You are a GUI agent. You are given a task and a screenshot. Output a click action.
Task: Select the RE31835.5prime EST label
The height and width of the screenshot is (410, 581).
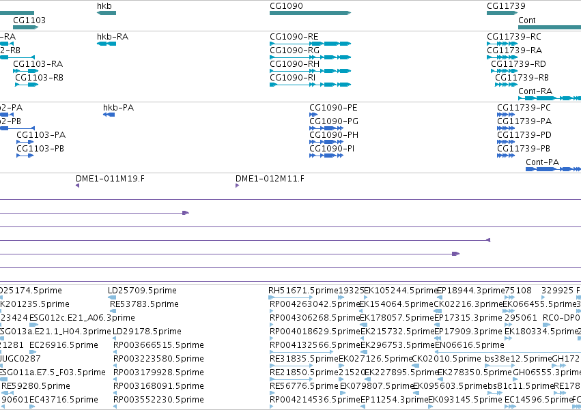304,359
